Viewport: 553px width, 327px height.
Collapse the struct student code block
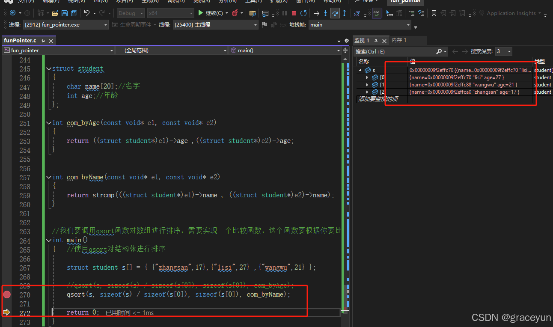49,68
